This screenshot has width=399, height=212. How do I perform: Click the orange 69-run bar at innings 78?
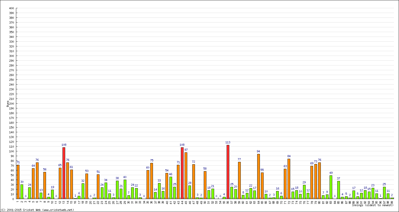coord(312,182)
